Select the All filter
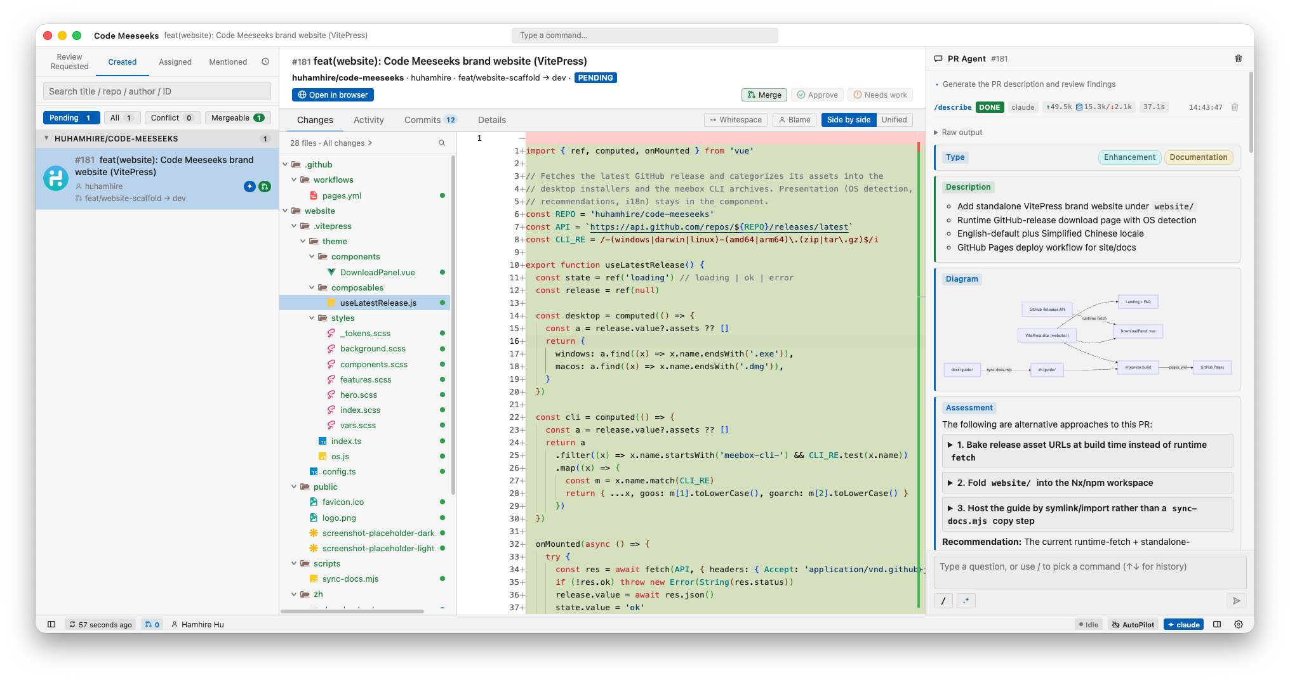 tap(121, 117)
